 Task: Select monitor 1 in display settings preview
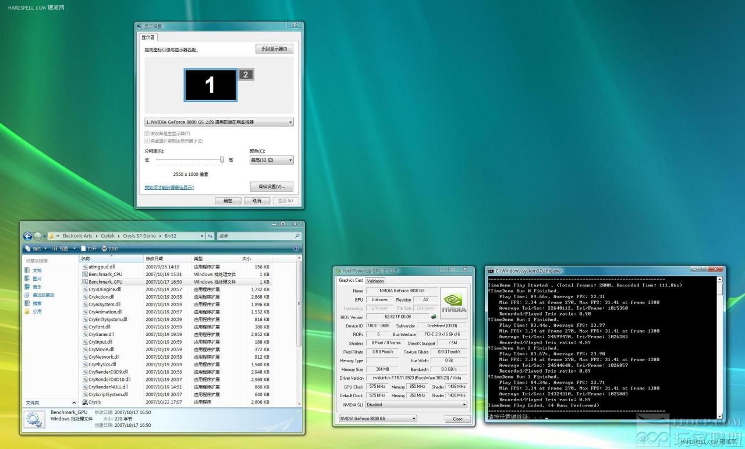coord(210,86)
